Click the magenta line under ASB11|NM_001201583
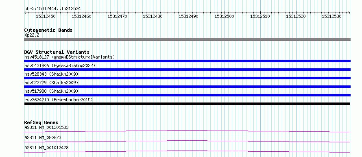Image resolution: width=362 pixels, height=157 pixels. click(x=187, y=131)
